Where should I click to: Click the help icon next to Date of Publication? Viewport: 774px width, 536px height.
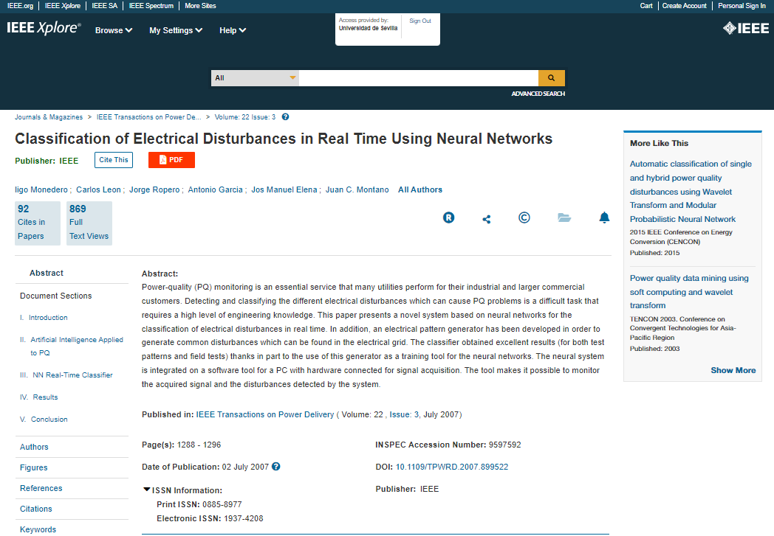click(276, 467)
